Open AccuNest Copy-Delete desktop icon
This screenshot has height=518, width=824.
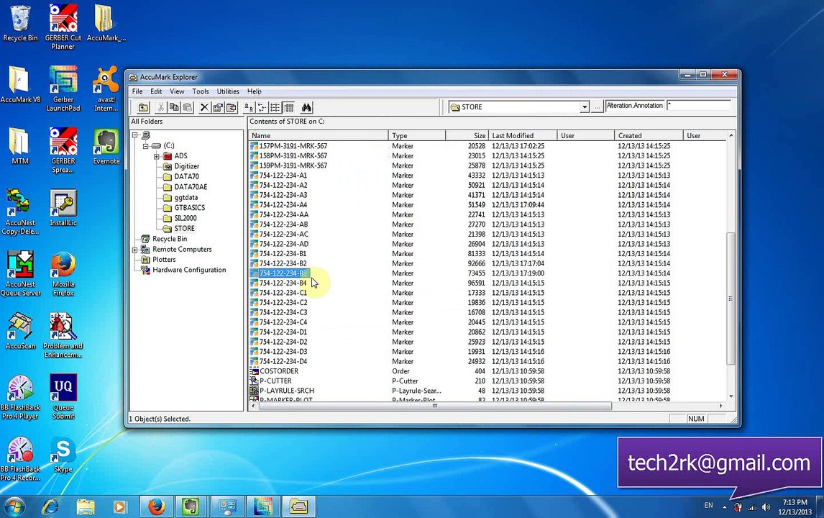pos(21,212)
